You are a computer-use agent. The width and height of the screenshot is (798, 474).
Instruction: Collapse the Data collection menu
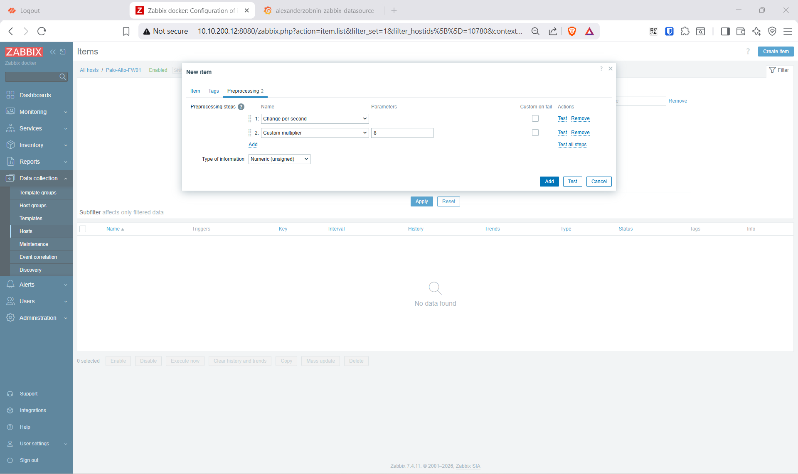37,178
